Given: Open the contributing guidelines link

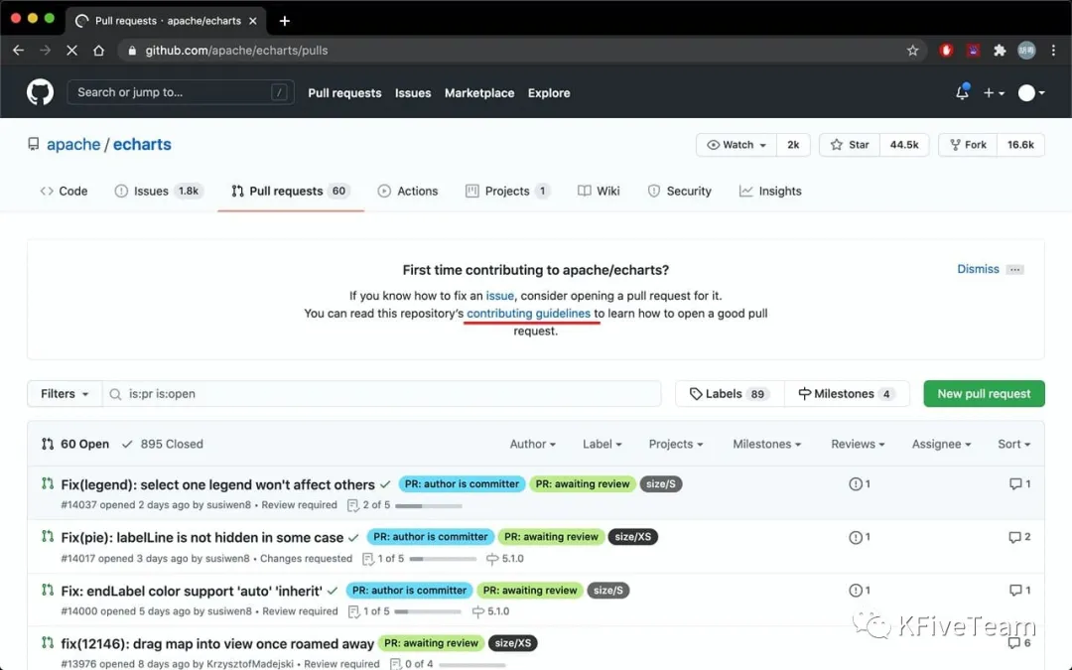Looking at the screenshot, I should pos(528,313).
